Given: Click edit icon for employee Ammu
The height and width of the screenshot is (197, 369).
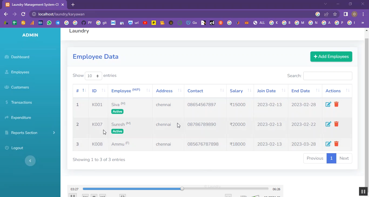Looking at the screenshot, I should (328, 144).
